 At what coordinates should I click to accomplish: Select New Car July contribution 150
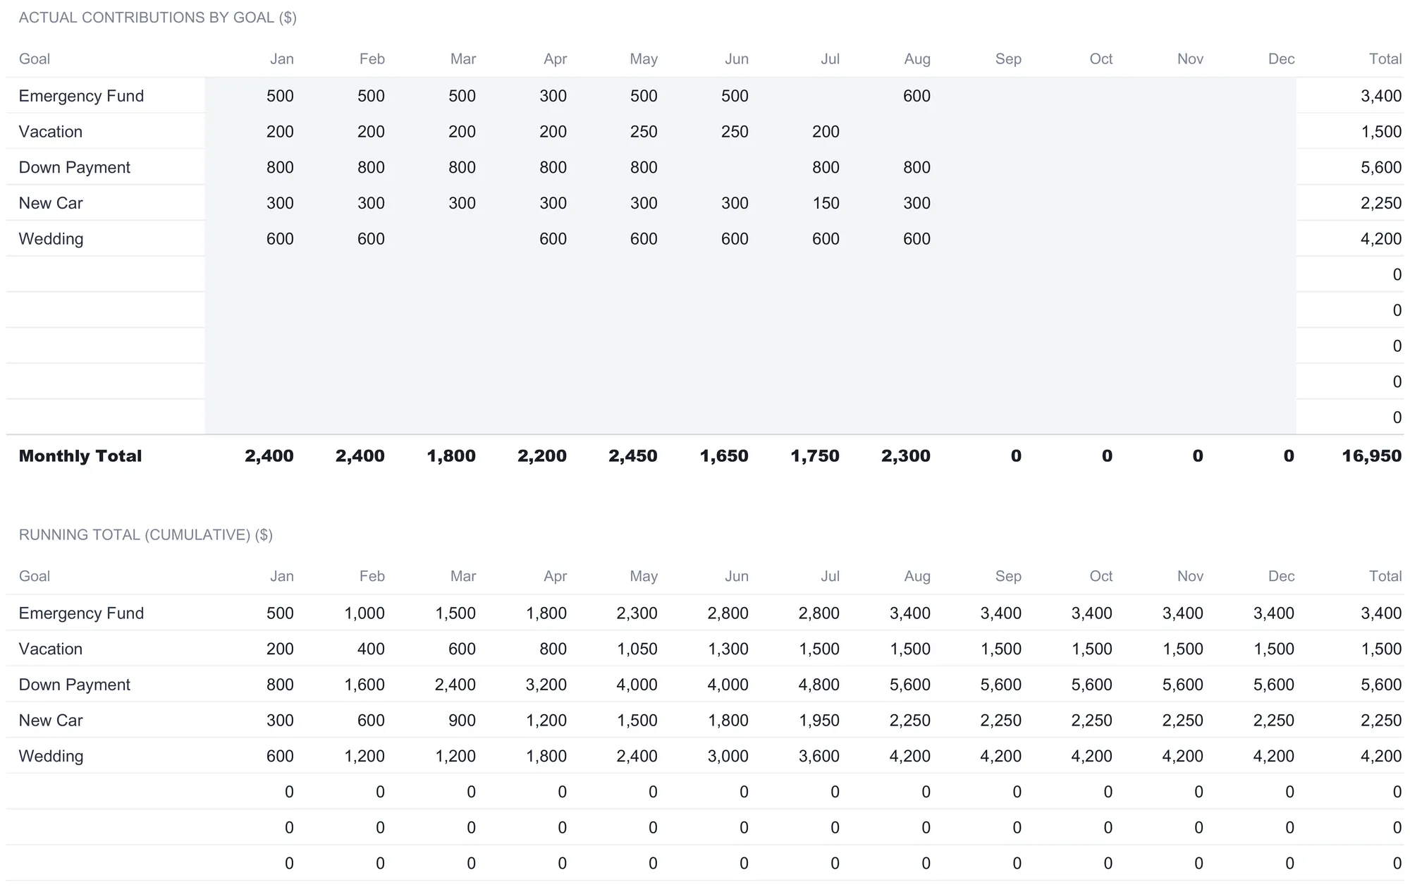(x=826, y=203)
